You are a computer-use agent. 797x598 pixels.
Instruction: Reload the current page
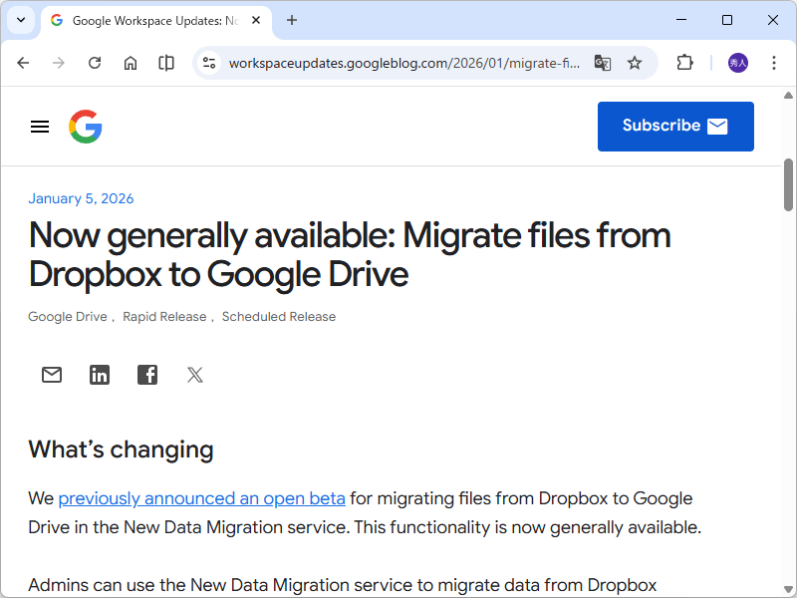[95, 62]
